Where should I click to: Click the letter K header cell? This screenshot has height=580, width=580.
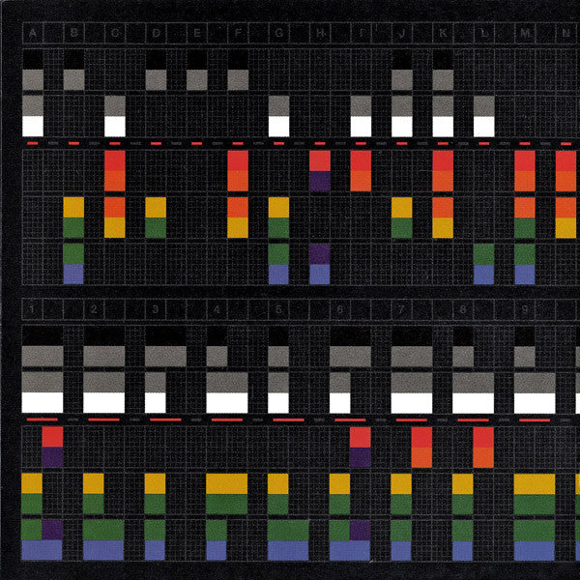(x=444, y=33)
